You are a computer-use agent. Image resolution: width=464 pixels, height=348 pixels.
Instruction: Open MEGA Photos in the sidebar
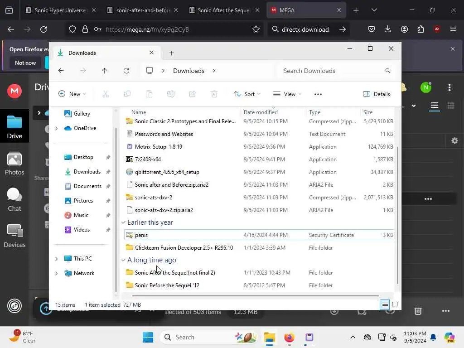coord(14,164)
